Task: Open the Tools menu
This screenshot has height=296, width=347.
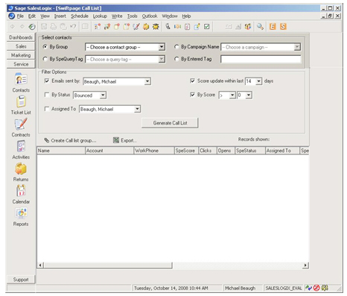Action: point(133,16)
